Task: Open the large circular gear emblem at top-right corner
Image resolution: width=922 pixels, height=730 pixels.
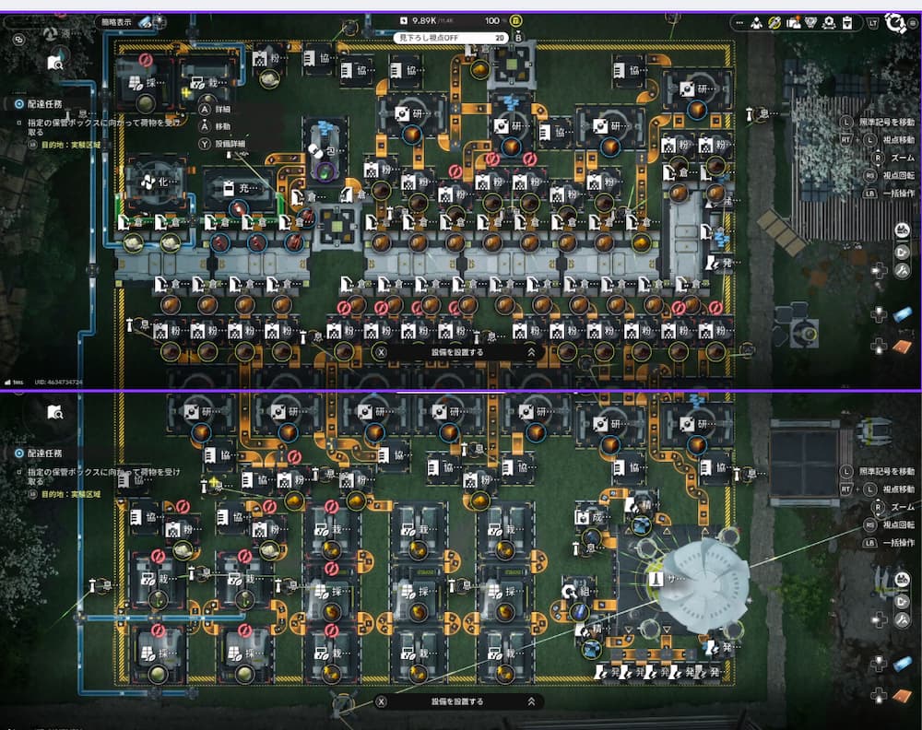Action: click(x=895, y=24)
